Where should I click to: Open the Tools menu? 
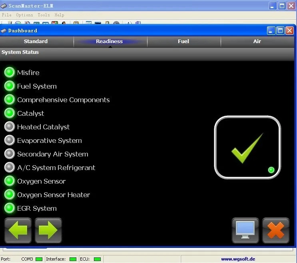point(44,15)
